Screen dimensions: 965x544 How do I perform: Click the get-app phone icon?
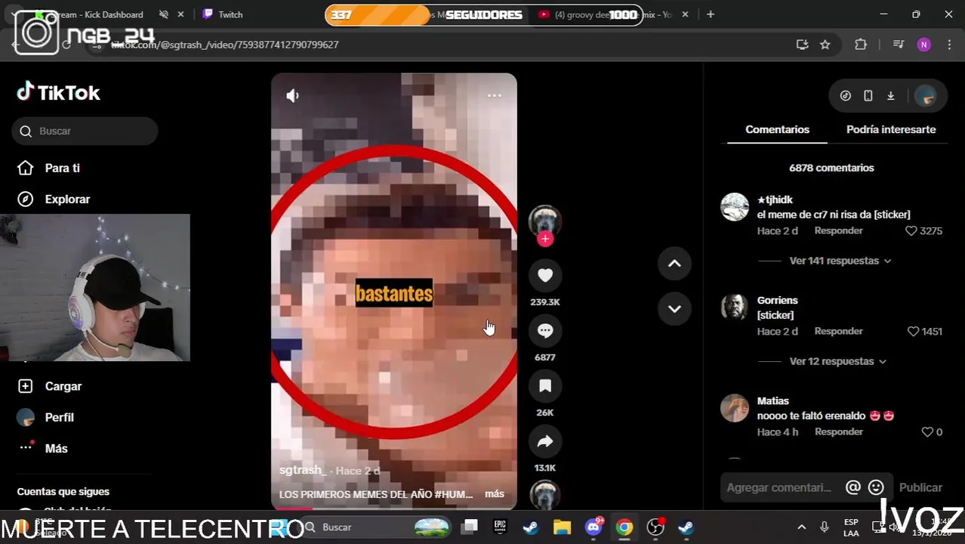(868, 95)
